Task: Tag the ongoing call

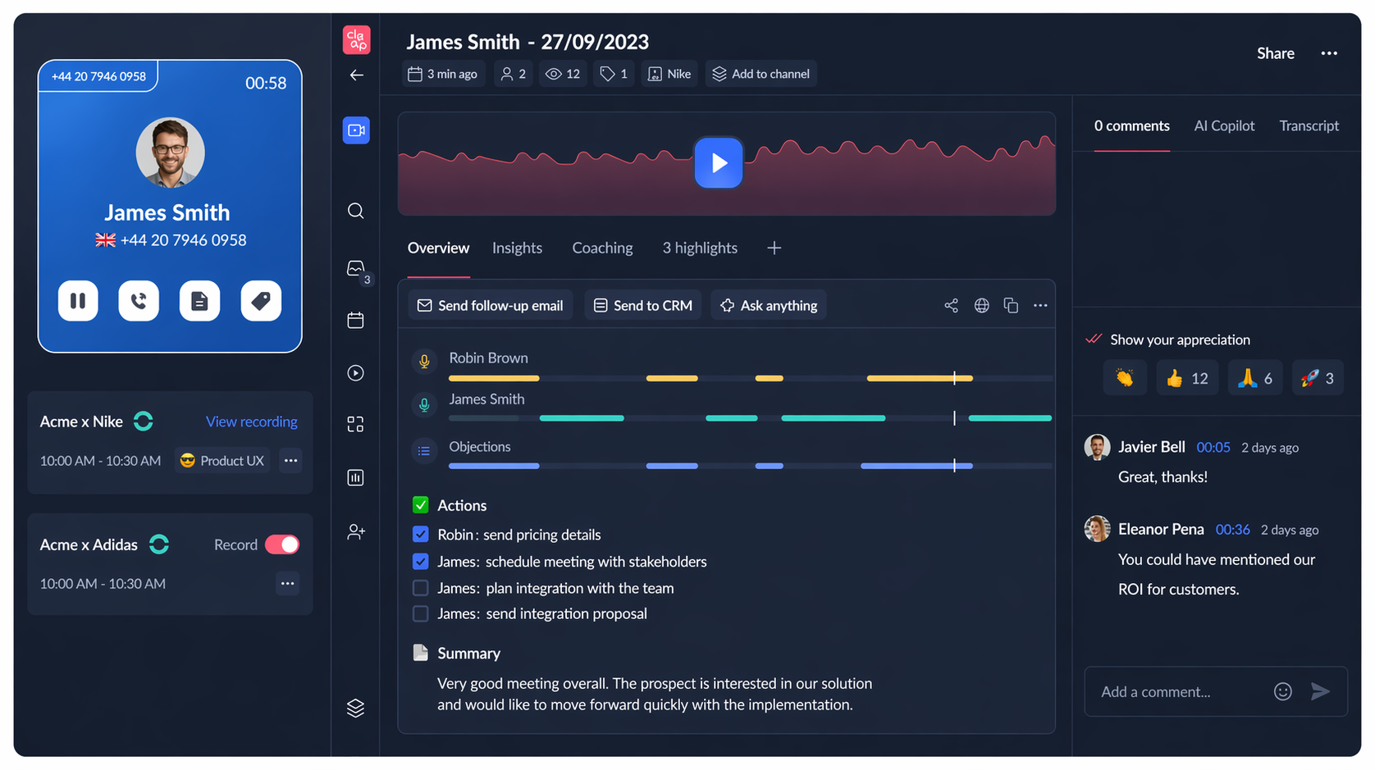Action: click(x=261, y=301)
